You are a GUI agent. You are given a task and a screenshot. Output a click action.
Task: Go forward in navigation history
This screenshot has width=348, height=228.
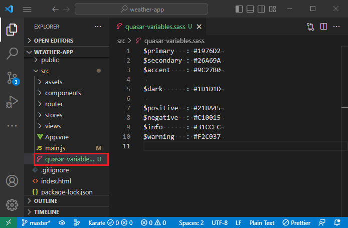66,10
